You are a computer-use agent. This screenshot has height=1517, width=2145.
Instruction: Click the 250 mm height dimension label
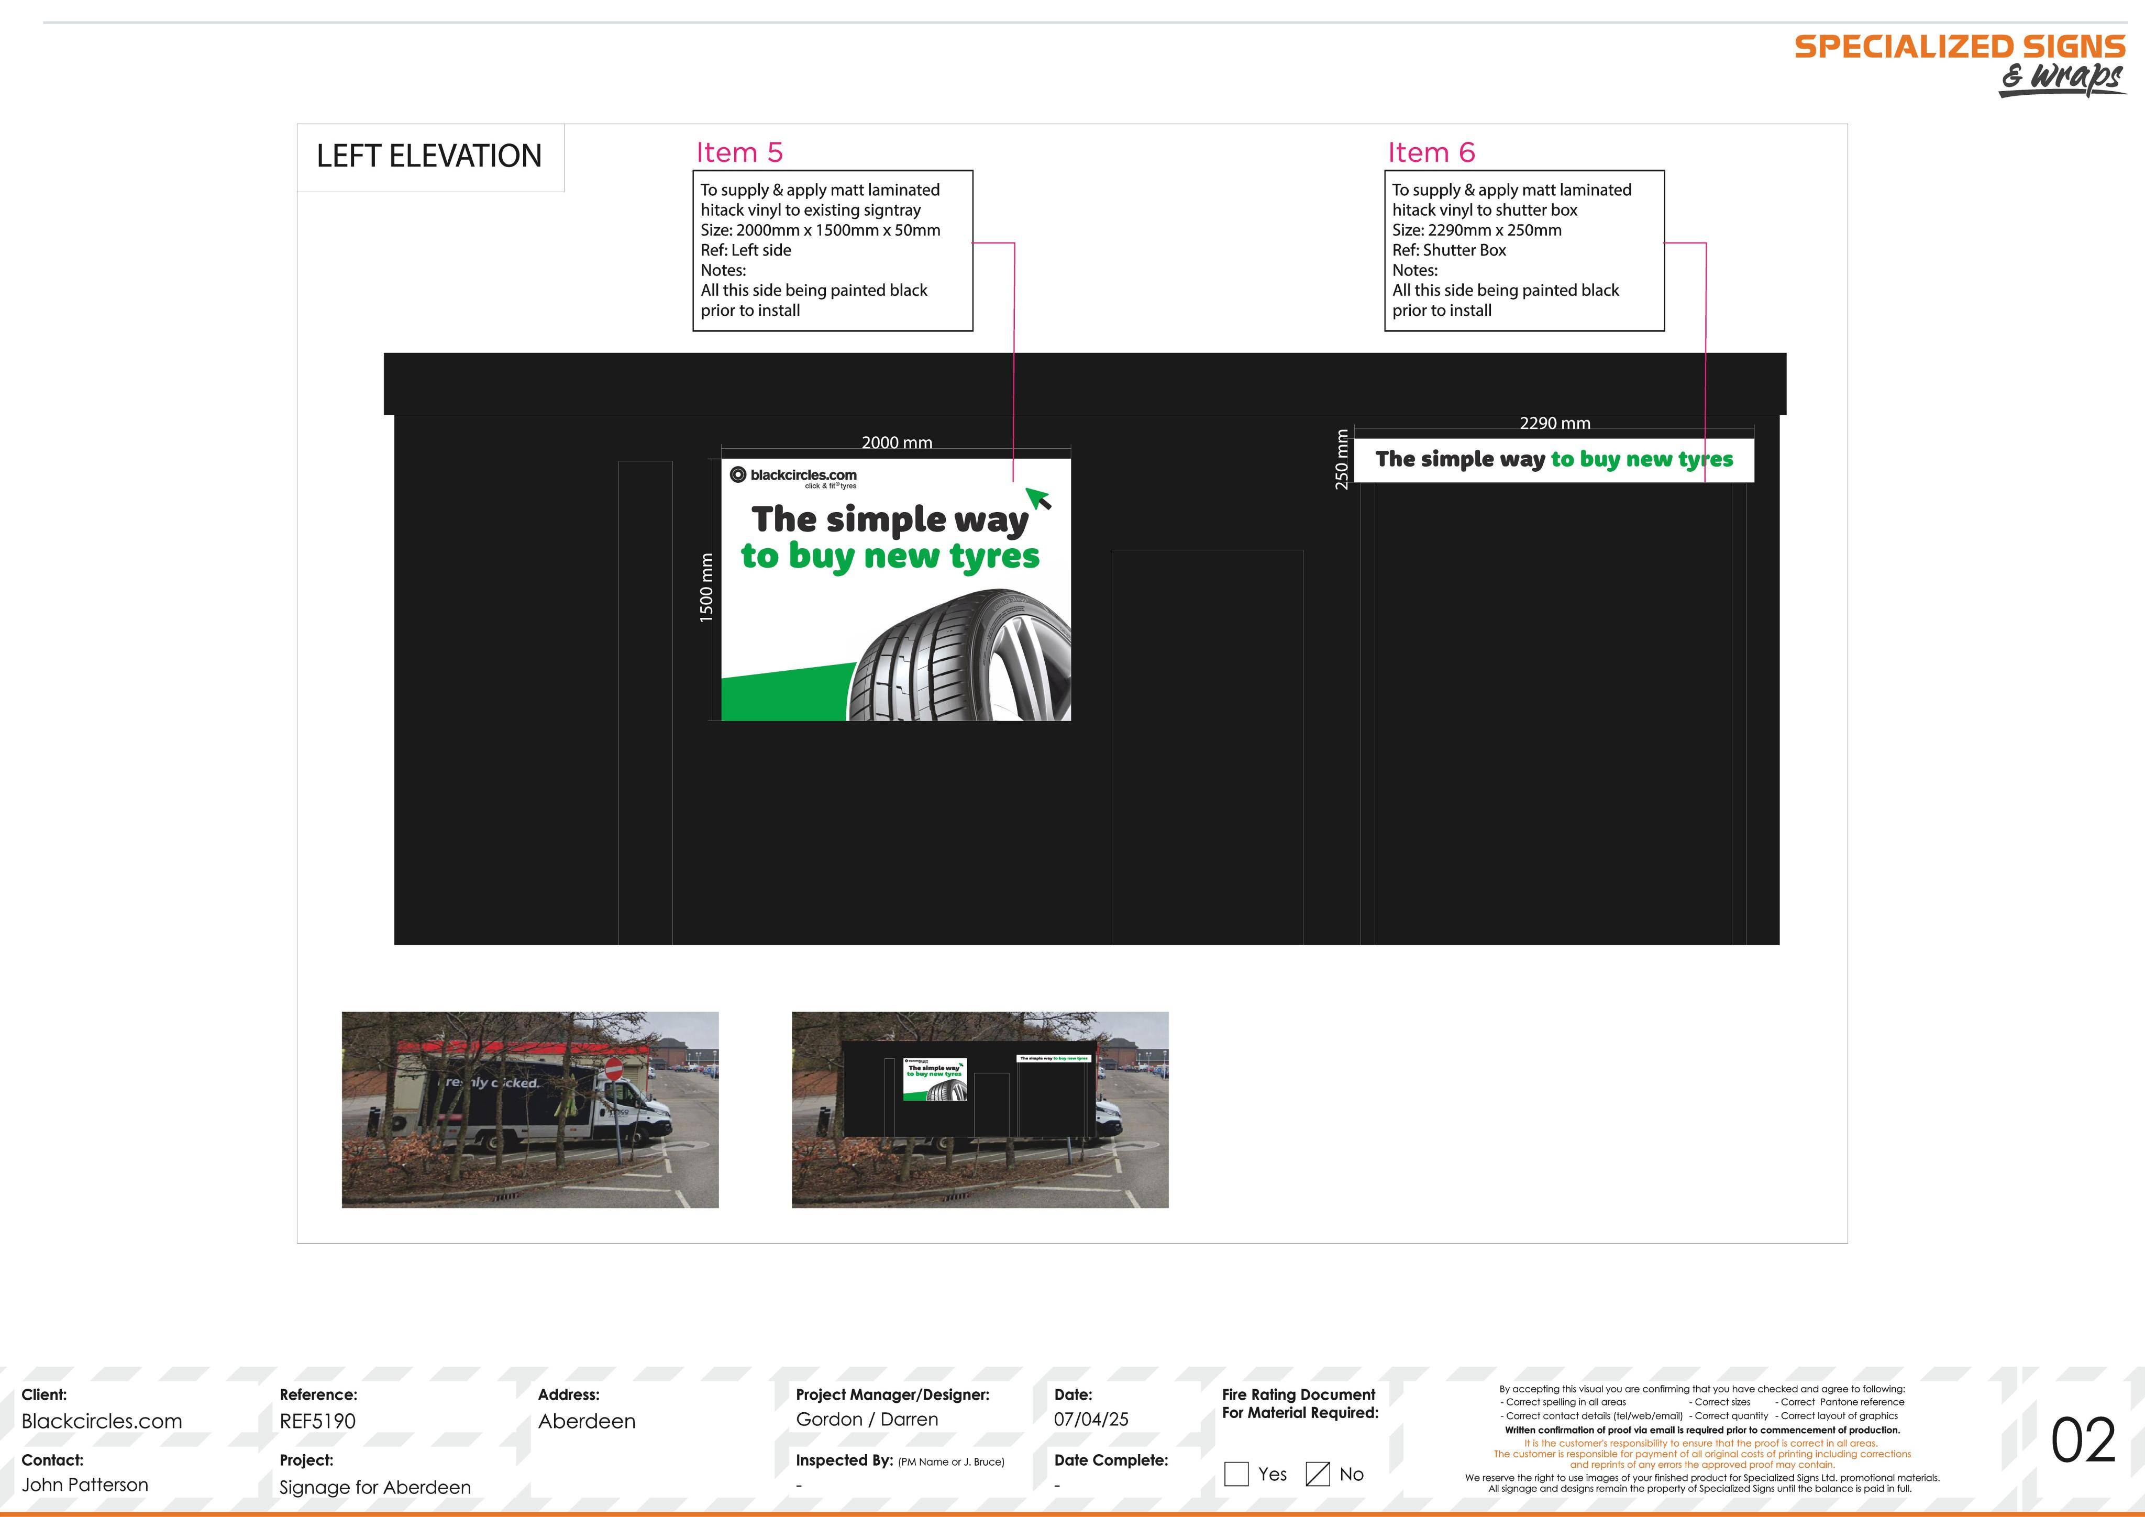pos(1343,460)
